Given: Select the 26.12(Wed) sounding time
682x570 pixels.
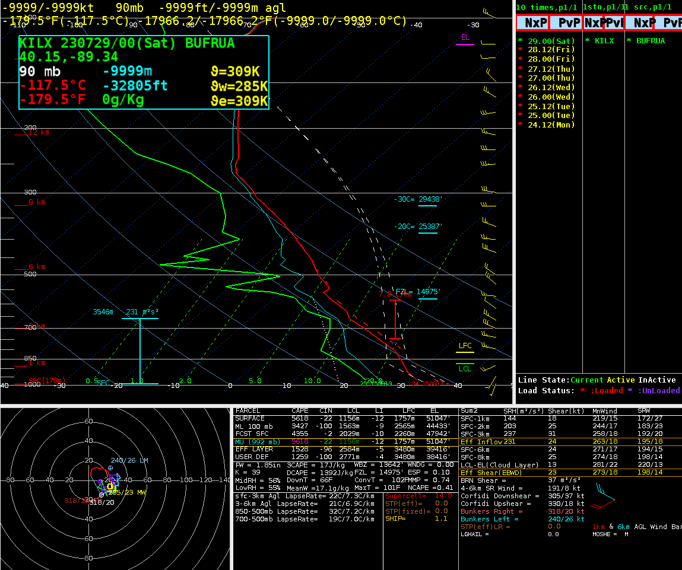Looking at the screenshot, I should click(551, 87).
